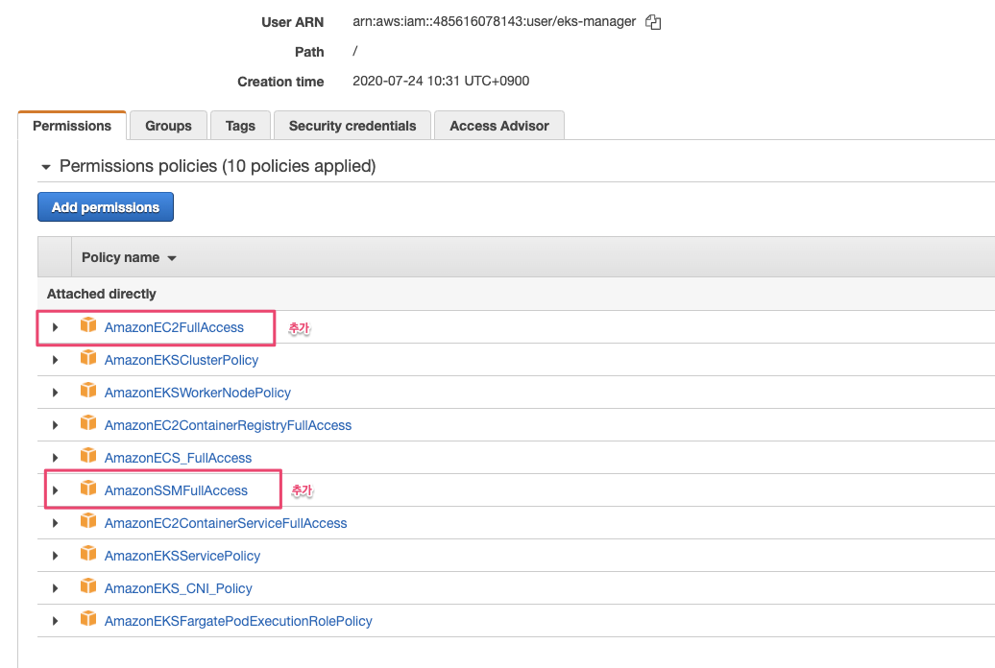Viewport: 995px width, 668px height.
Task: Open the Security credentials tab
Action: pos(352,126)
